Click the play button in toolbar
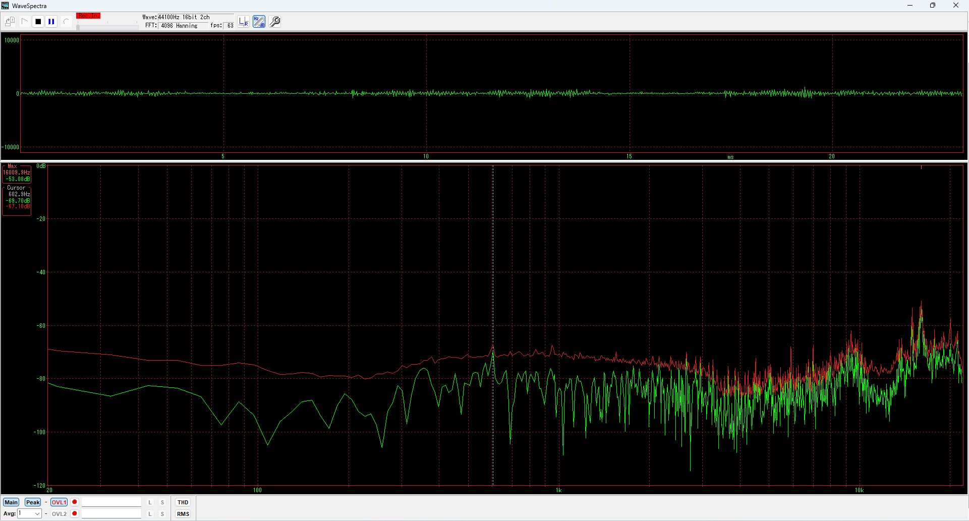969x521 pixels. 24,22
